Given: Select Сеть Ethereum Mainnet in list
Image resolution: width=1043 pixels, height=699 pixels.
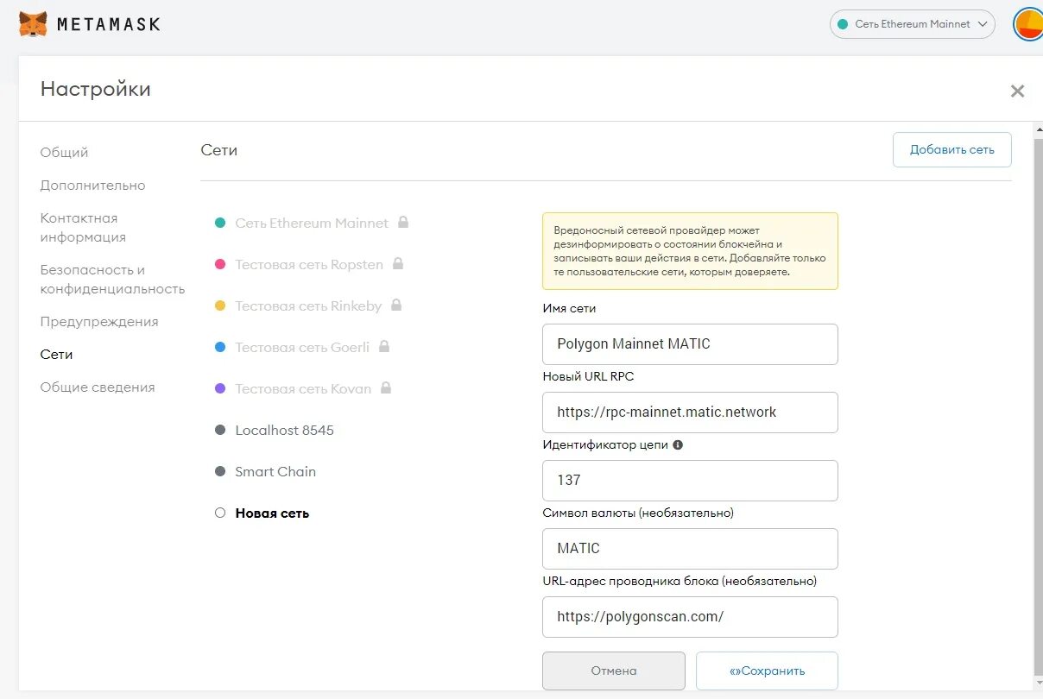Looking at the screenshot, I should coord(312,223).
